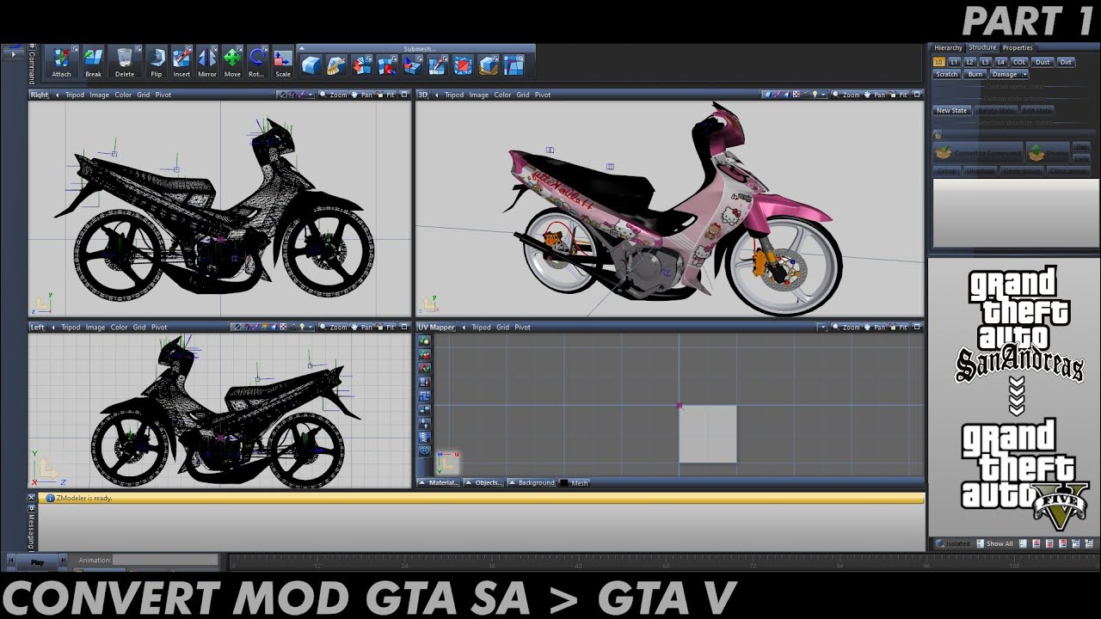Open the Tripod menu in the 3D viewport
1101x619 pixels.
(x=453, y=95)
